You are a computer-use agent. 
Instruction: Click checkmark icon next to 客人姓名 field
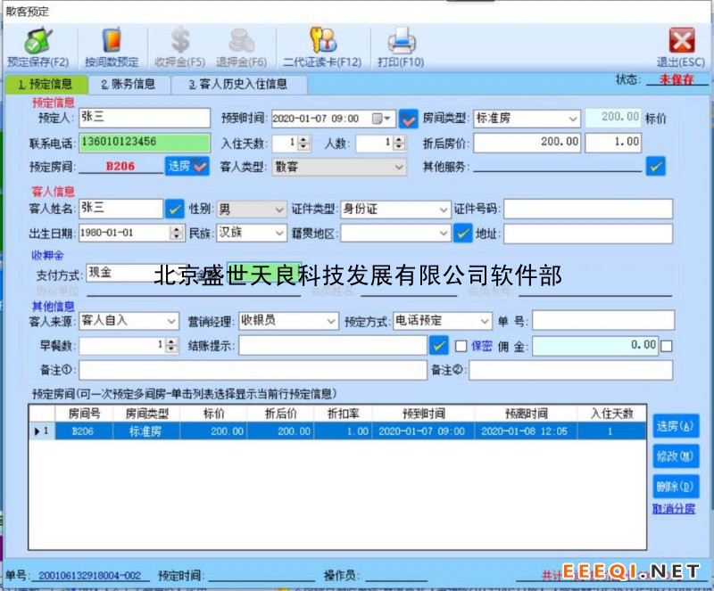tap(175, 209)
